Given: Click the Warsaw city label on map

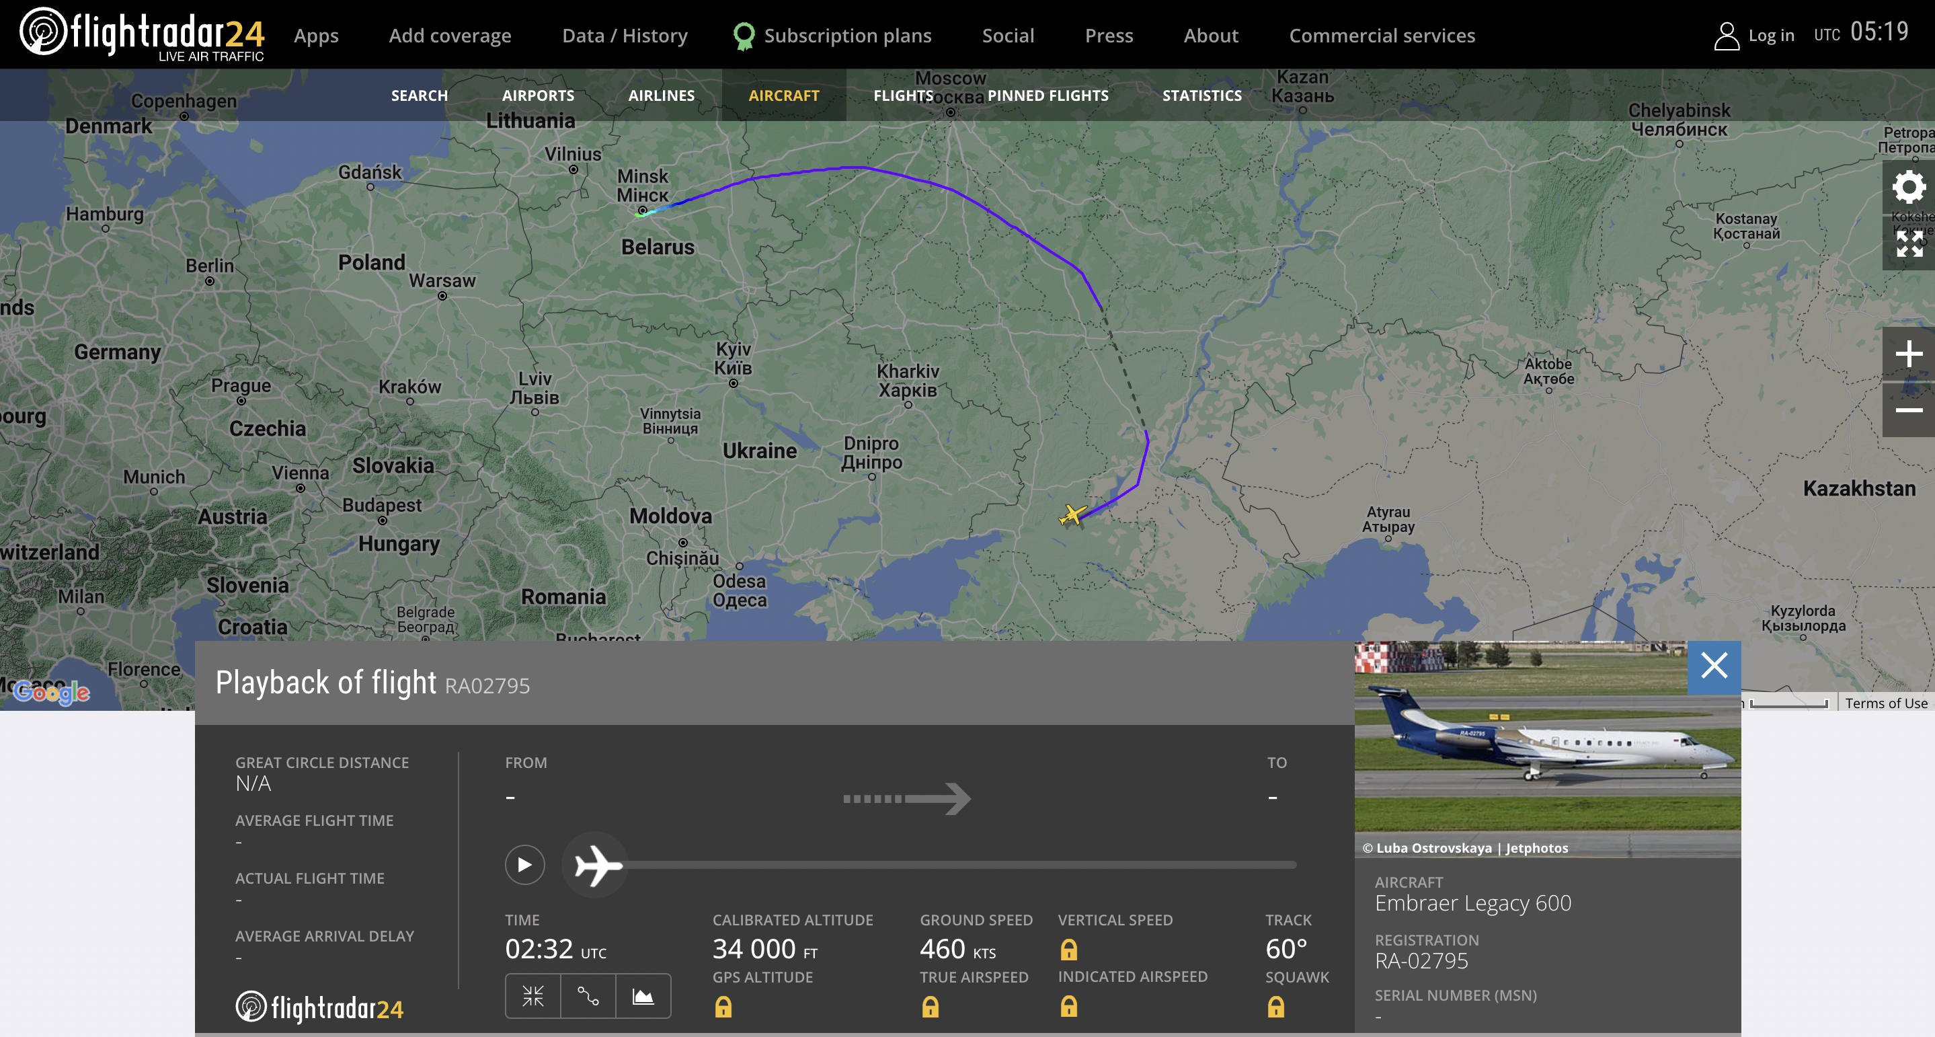Looking at the screenshot, I should [442, 280].
